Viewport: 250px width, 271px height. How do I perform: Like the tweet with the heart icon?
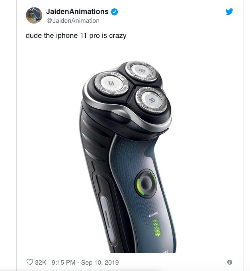tap(30, 262)
